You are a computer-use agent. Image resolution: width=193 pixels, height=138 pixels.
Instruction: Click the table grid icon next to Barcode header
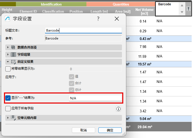click(188, 9)
